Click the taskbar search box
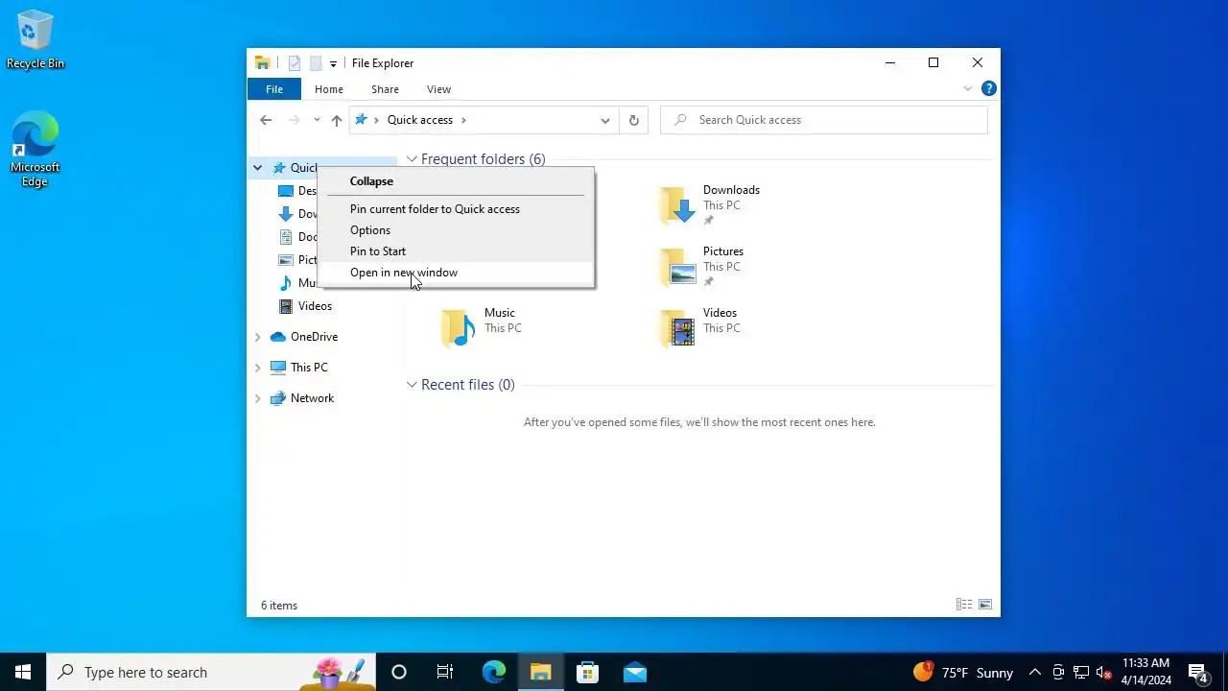The width and height of the screenshot is (1228, 691). pos(211,672)
